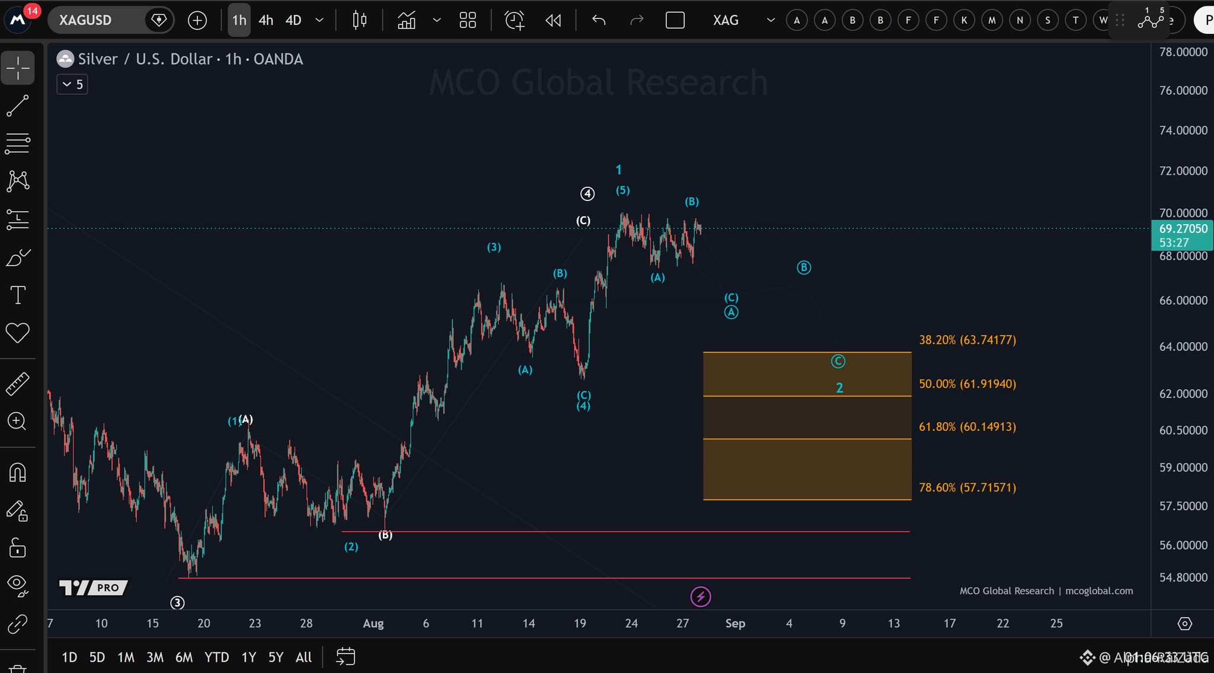Select the M circle shortcut
This screenshot has height=673, width=1214.
(x=992, y=20)
